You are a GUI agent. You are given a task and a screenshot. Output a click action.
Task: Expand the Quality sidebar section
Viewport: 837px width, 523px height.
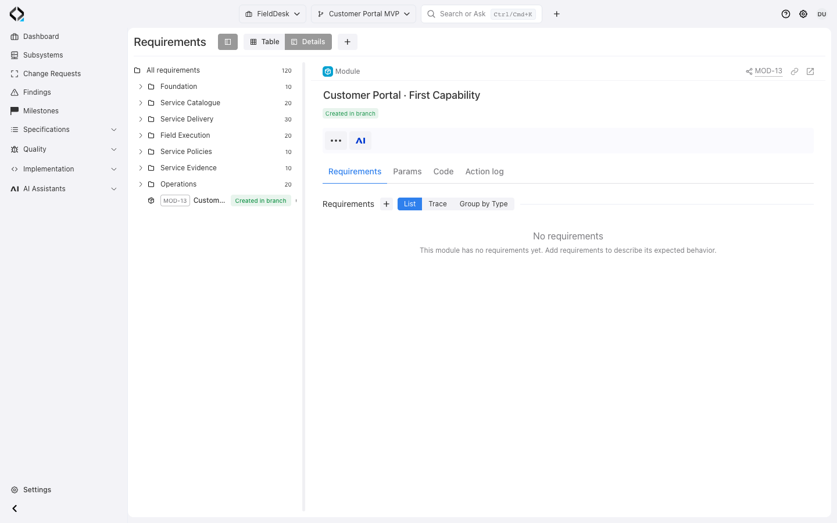pyautogui.click(x=64, y=149)
